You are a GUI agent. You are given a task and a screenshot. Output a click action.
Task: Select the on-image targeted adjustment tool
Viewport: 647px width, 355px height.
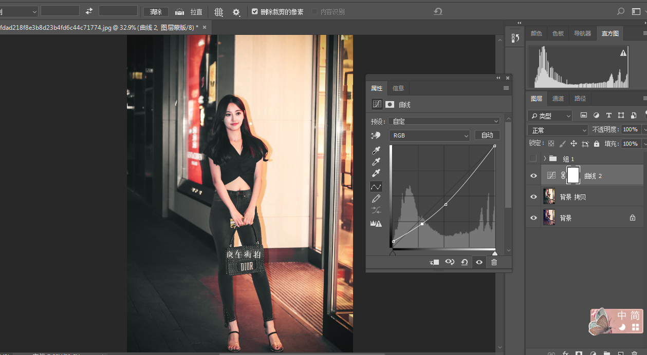[x=376, y=135]
